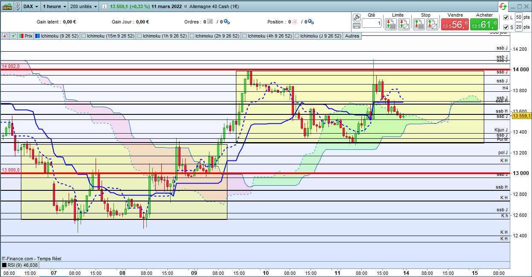This screenshot has height=277, width=532.
Task: Click the chart link pin icon
Action: [x=17, y=6]
